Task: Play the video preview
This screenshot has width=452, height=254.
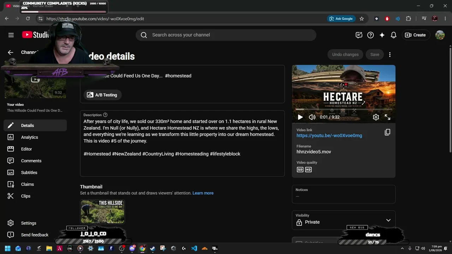Action: [x=300, y=117]
